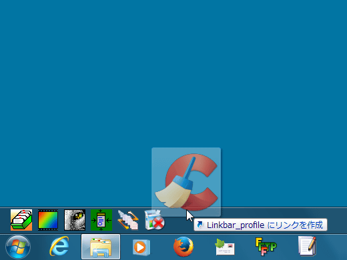
Task: Click the dragged CCleaner icon
Action: [186, 182]
